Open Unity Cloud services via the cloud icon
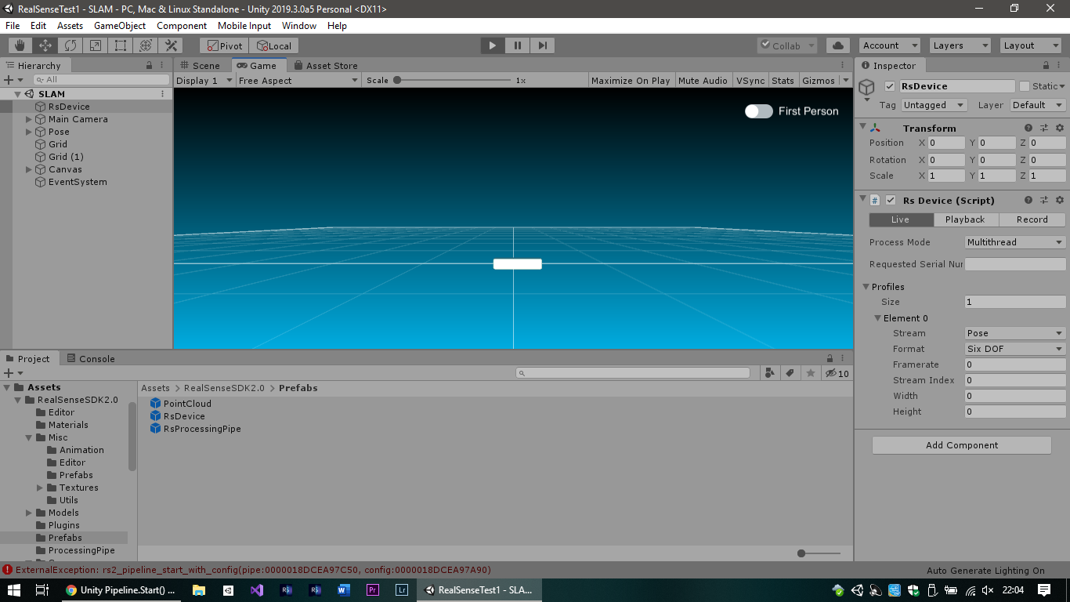1070x602 pixels. [837, 45]
